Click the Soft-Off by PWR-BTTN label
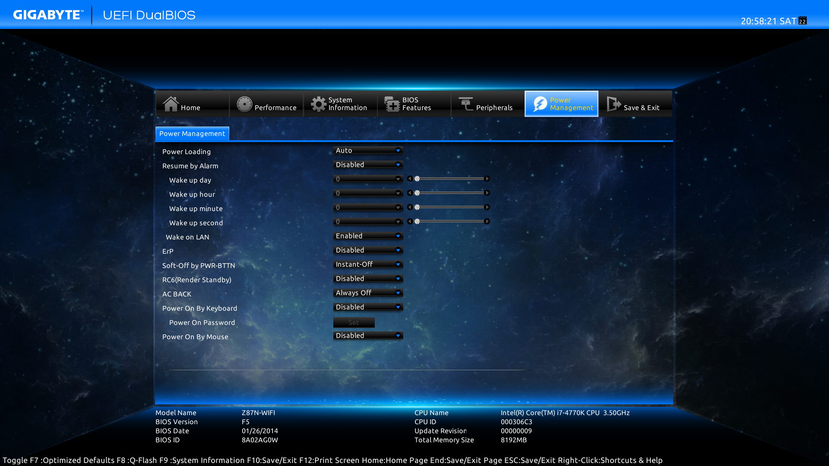The width and height of the screenshot is (829, 466). (199, 266)
